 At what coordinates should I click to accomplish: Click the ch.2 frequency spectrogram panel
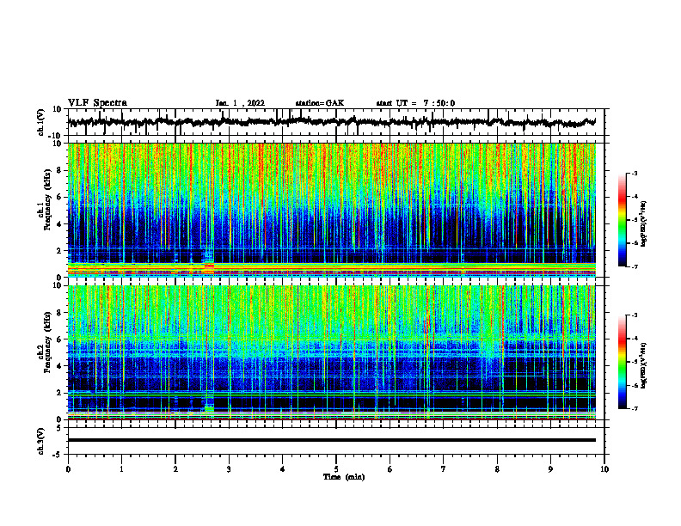pos(331,352)
